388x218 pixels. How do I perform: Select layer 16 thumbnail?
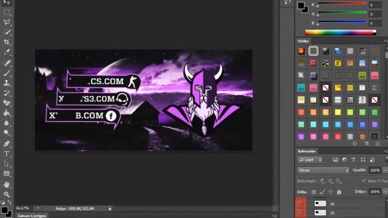point(320,203)
